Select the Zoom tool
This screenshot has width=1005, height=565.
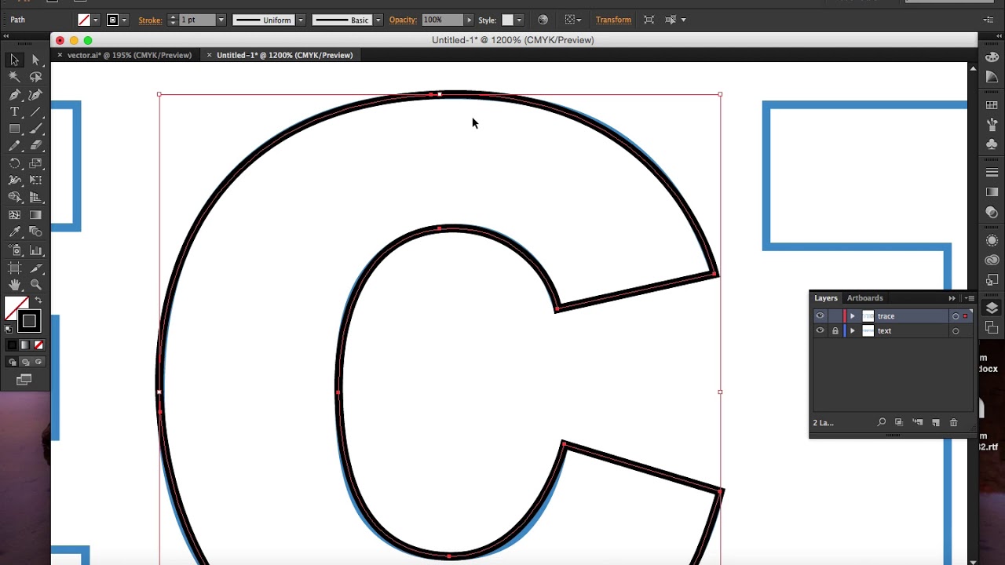(35, 285)
